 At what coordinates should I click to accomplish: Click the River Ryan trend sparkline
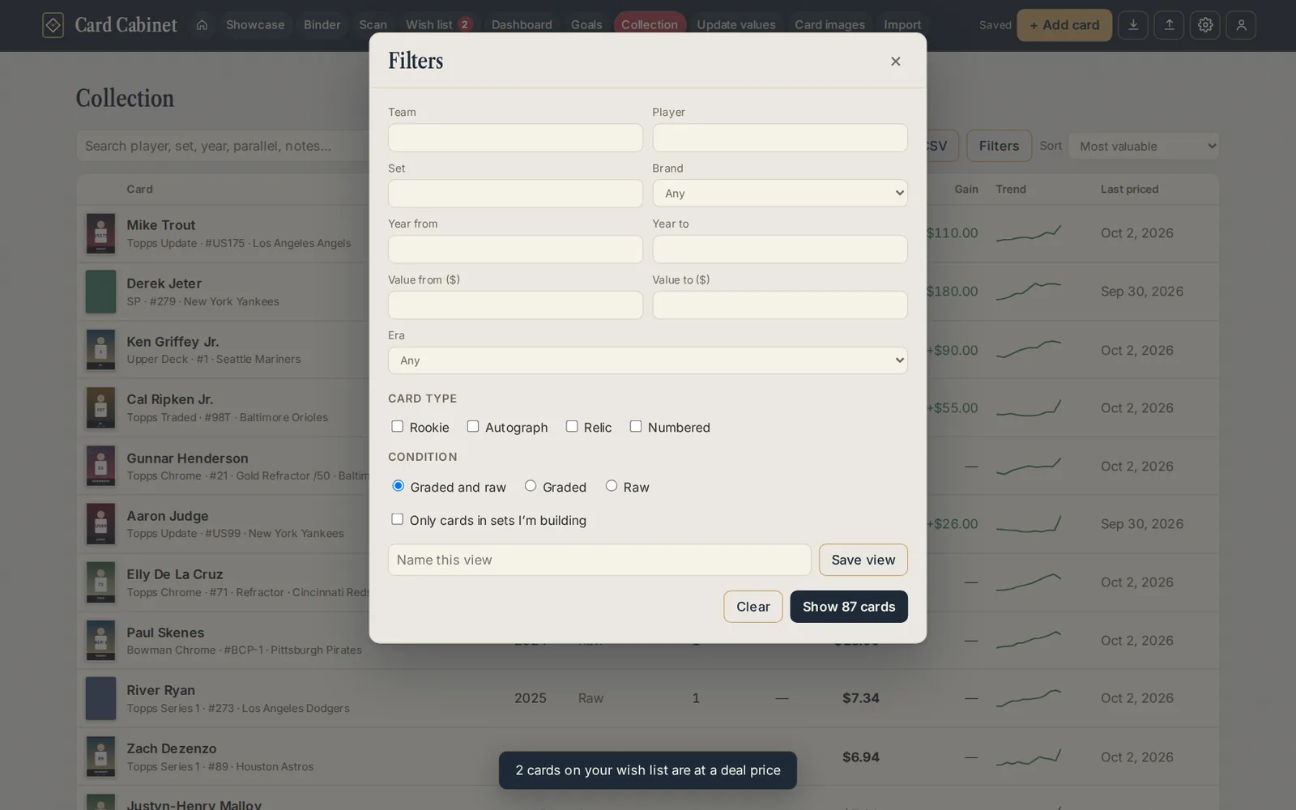tap(1029, 698)
